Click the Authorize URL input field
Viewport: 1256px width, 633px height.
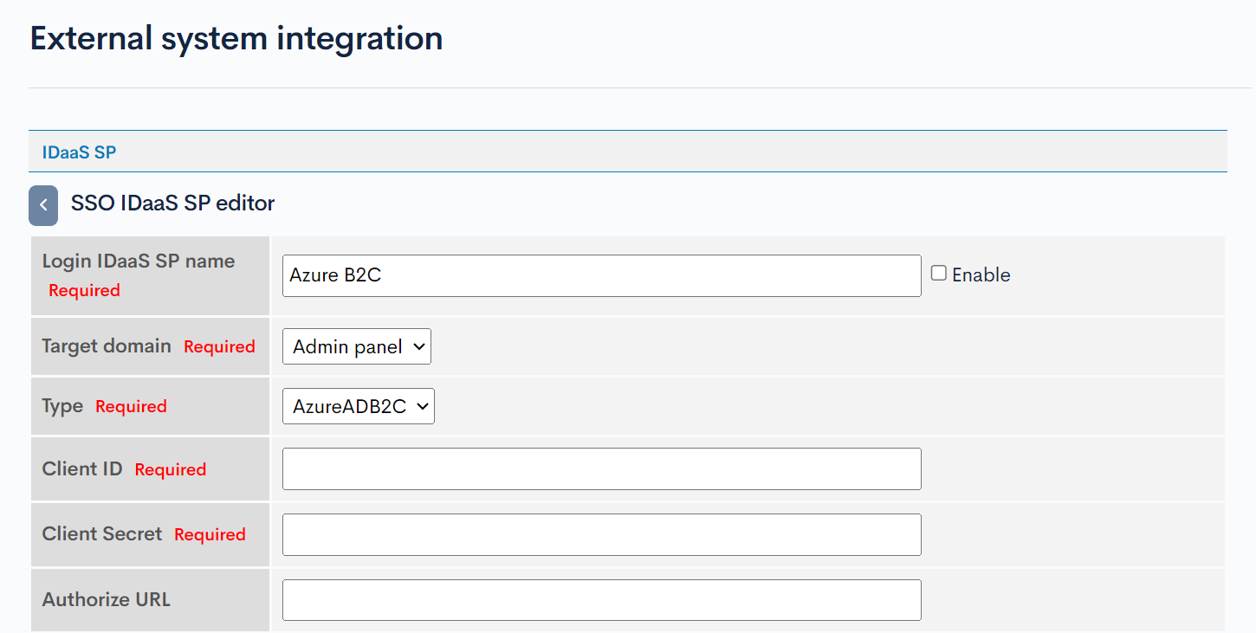click(x=601, y=599)
